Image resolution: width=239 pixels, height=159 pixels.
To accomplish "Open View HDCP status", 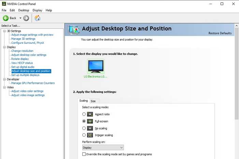I will point(22,63).
